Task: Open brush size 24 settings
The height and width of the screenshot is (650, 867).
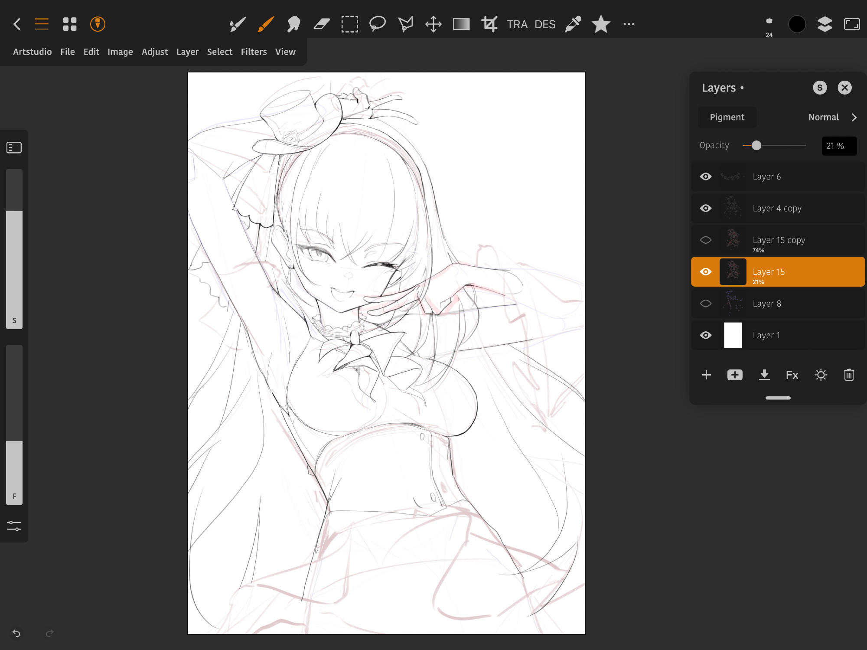Action: click(769, 26)
